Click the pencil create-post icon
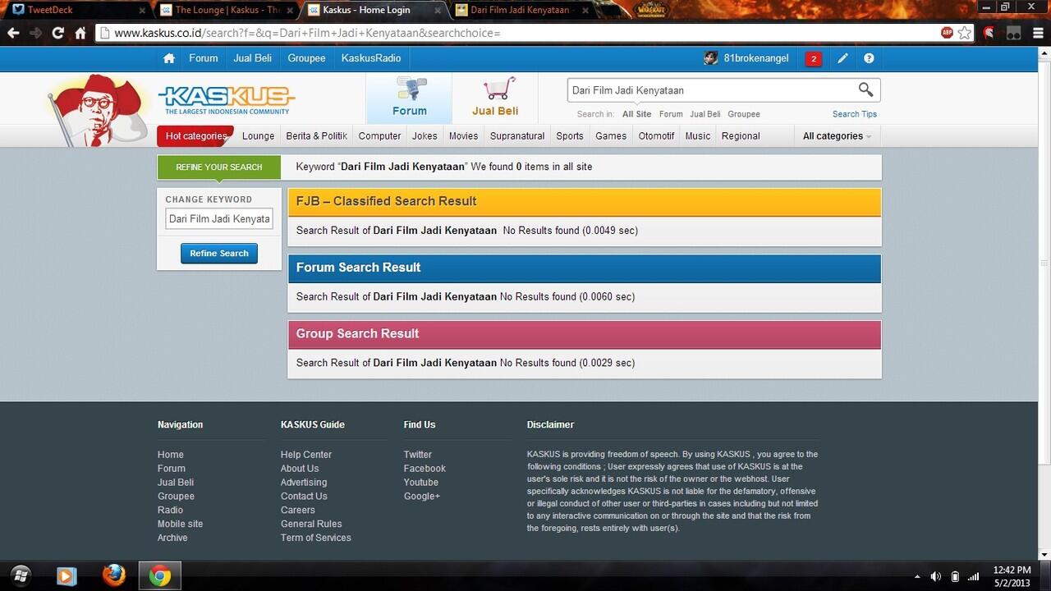The height and width of the screenshot is (591, 1051). click(x=842, y=58)
